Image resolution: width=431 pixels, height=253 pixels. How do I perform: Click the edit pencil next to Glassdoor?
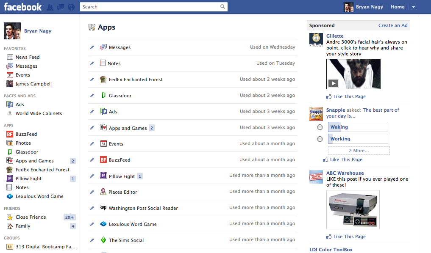92,96
